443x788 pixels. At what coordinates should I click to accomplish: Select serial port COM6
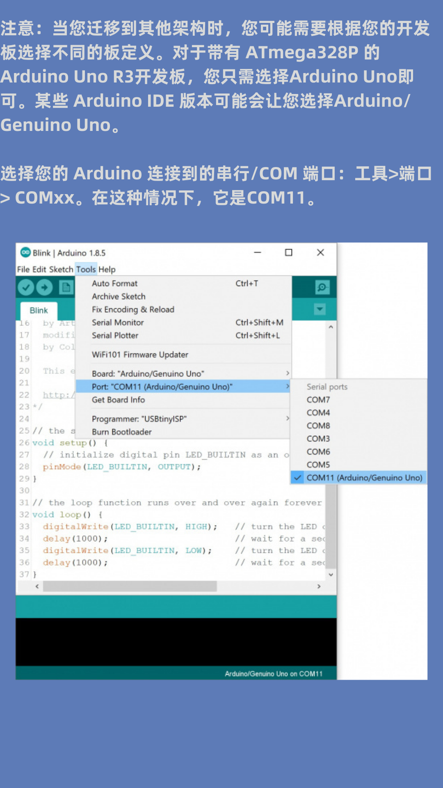tap(359, 451)
